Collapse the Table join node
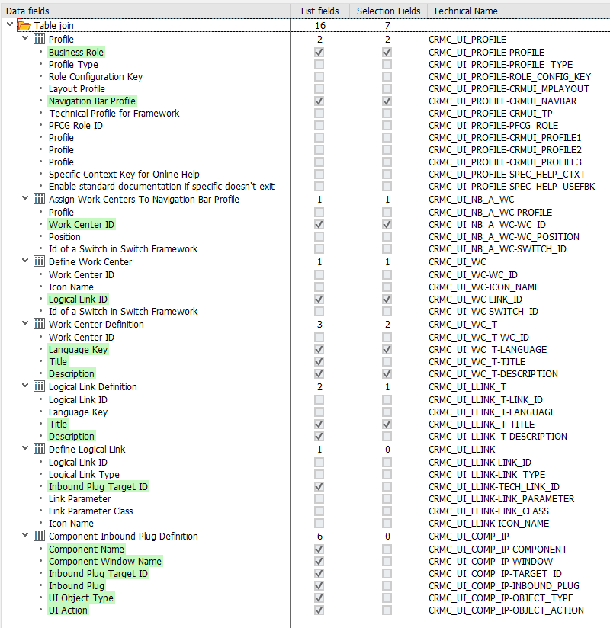The height and width of the screenshot is (628, 610). click(10, 25)
